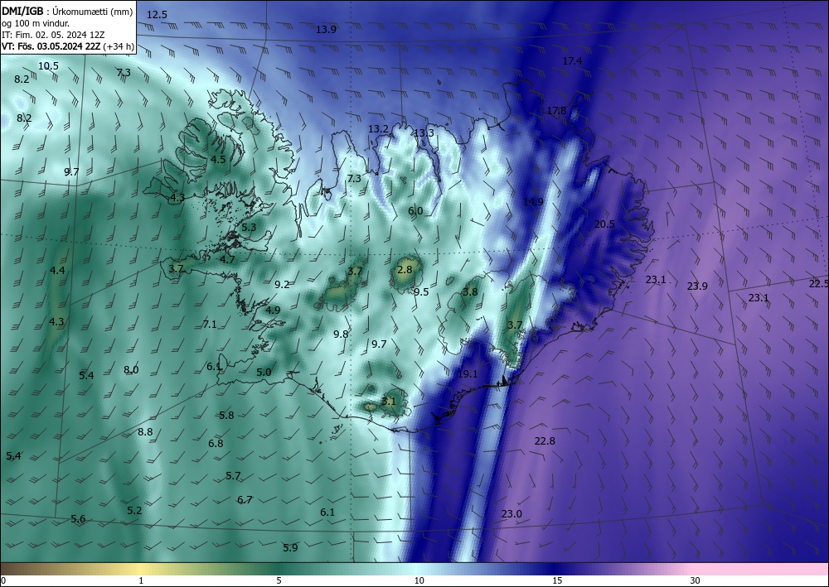Click the 23.0 value on the map
This screenshot has height=587, width=829.
click(x=511, y=514)
